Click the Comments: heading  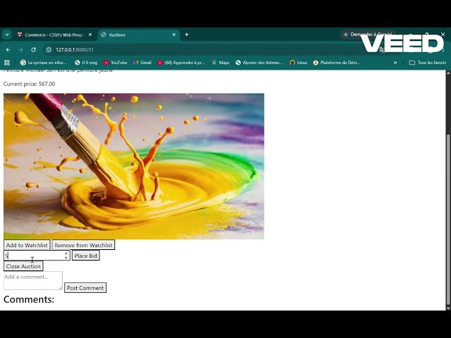[x=29, y=299]
